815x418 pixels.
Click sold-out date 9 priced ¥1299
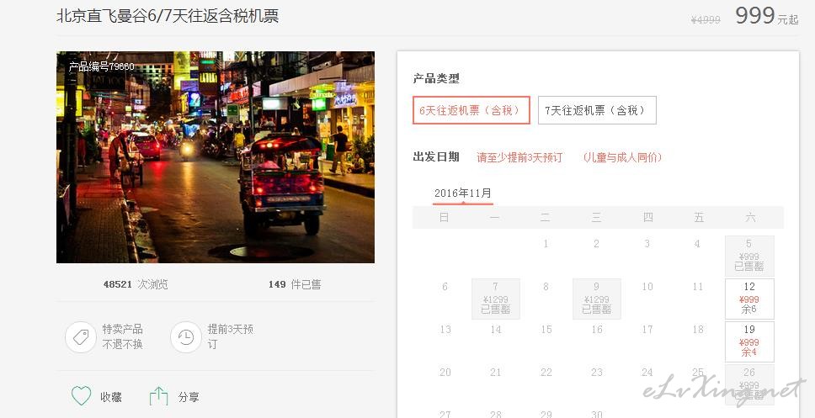[x=597, y=299]
